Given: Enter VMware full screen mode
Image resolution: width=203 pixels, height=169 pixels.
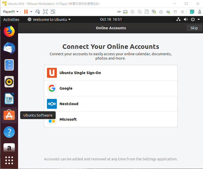Looking at the screenshot, I should [45, 12].
